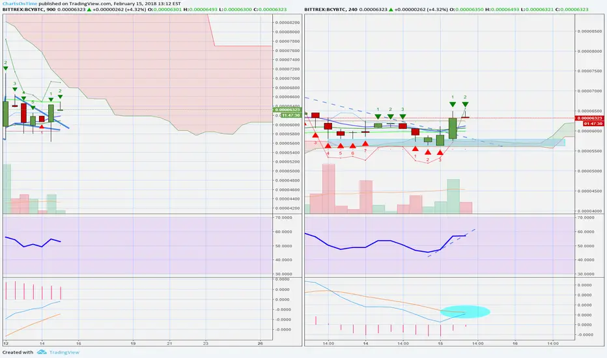
Task: Click date label 12 on time axis
Action: coord(5,343)
